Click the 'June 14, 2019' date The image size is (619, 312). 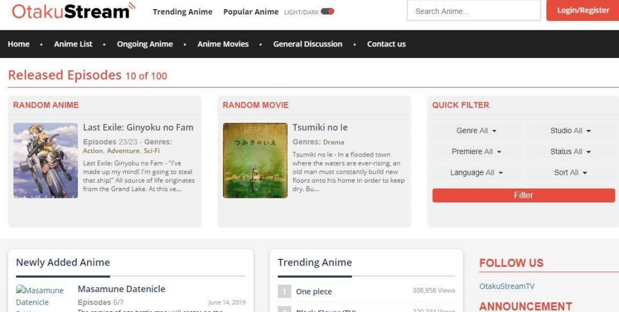pyautogui.click(x=227, y=302)
